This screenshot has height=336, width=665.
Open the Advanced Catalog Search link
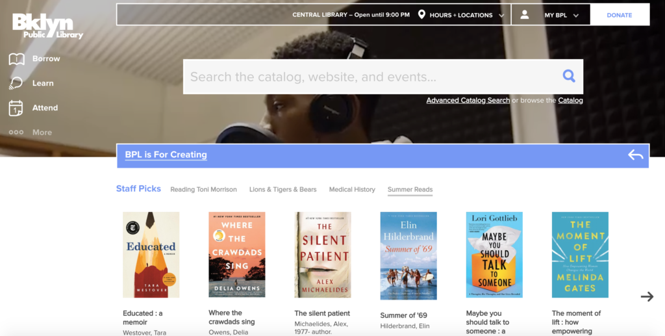pyautogui.click(x=468, y=101)
